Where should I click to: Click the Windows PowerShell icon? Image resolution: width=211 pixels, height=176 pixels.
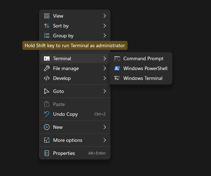pos(117,68)
